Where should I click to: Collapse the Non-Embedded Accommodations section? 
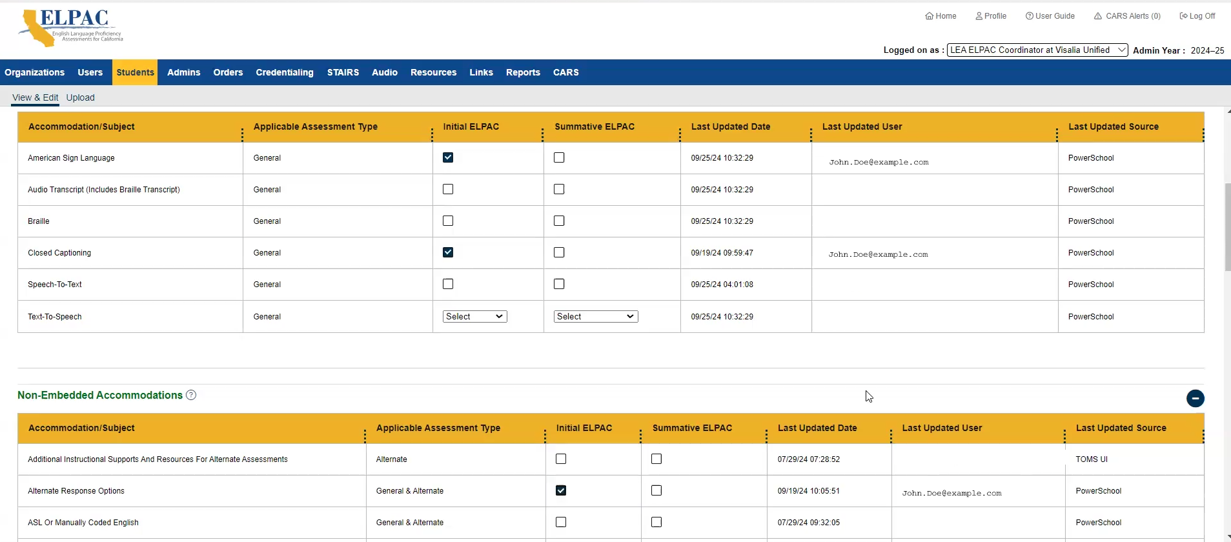1195,398
